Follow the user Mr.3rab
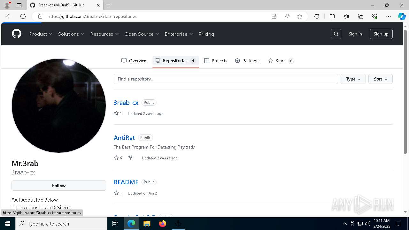 [x=59, y=186]
